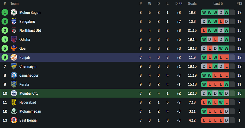245x128 pixels.
Task: Click Mohun Bagan's first Last 5 win box
Action: (x=204, y=13)
